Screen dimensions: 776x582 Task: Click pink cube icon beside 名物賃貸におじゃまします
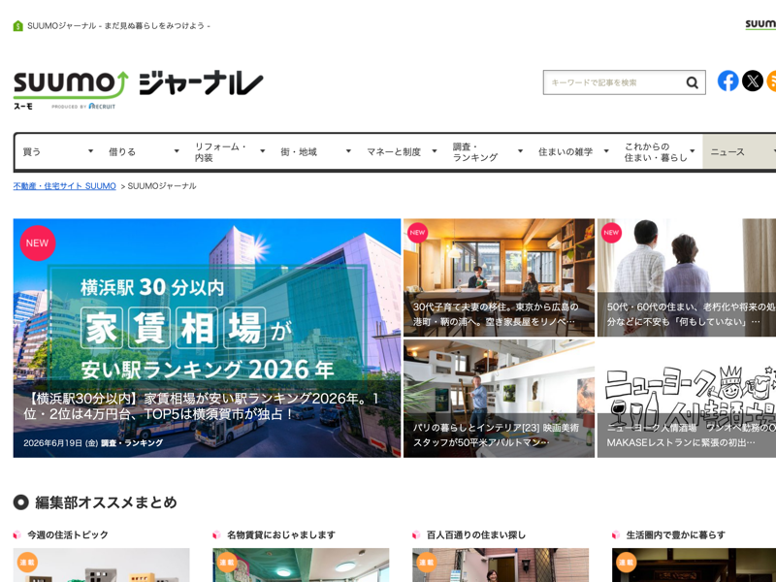click(216, 535)
